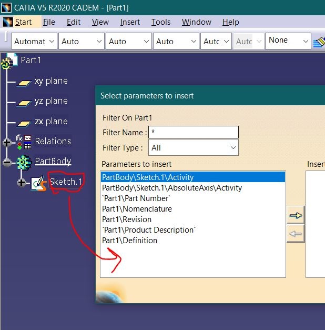
Task: Select Part1 root in specification tree
Action: click(x=31, y=60)
